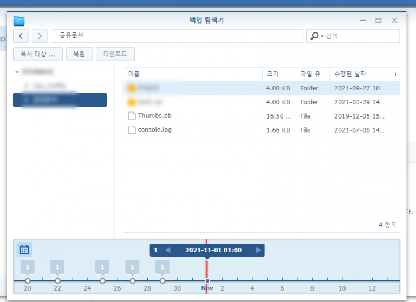The image size is (416, 302).
Task: Click the version count badge above day 29
Action: [162, 267]
